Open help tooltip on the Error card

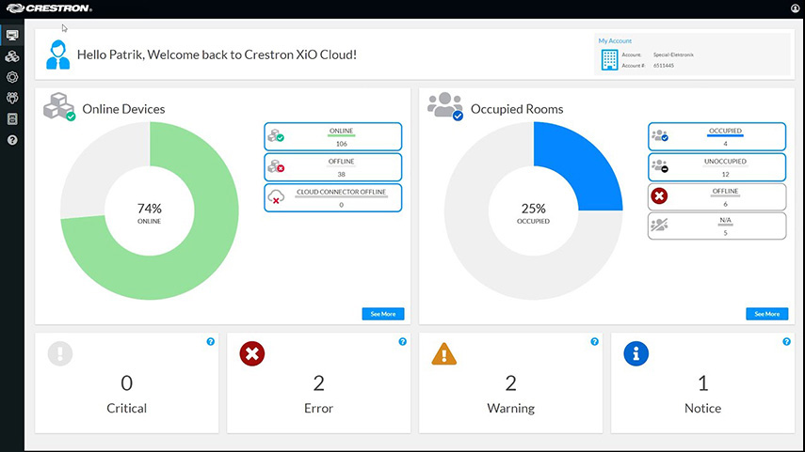(x=403, y=342)
